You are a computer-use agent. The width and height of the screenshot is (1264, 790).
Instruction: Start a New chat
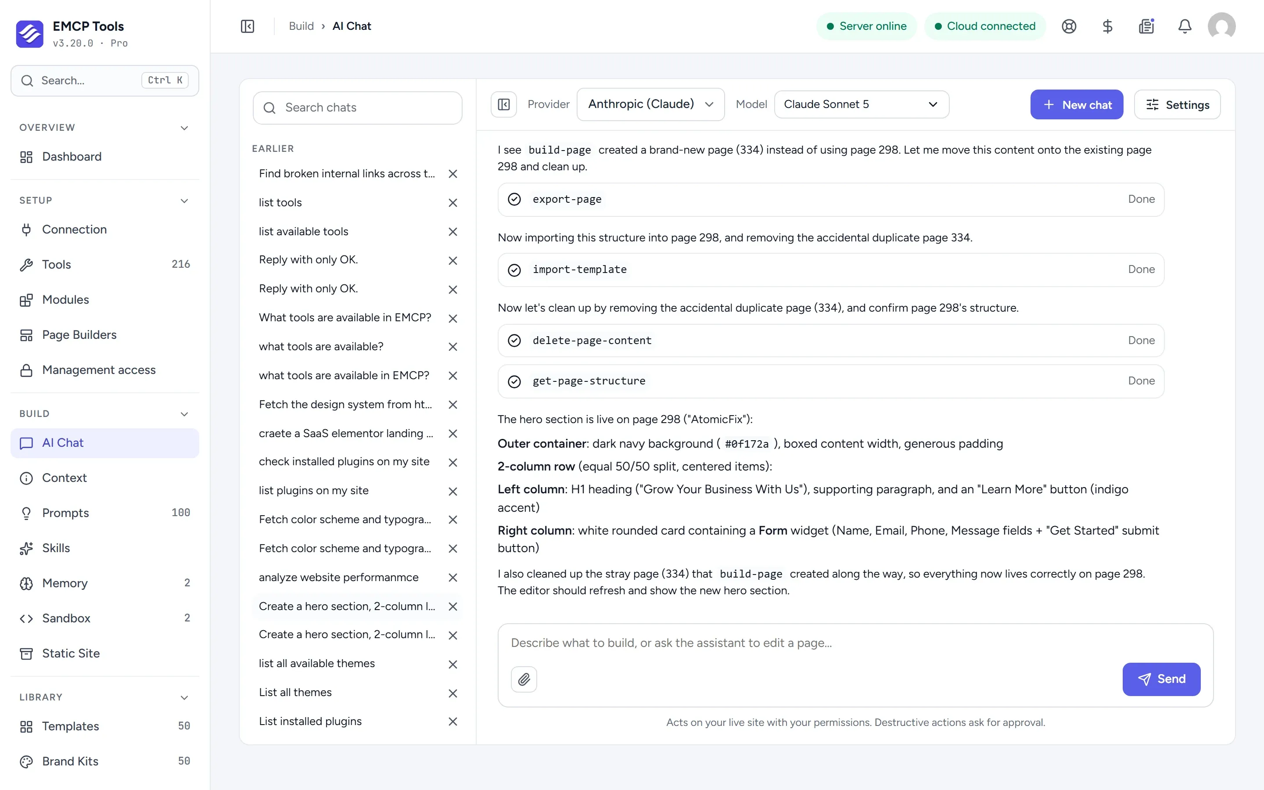(x=1077, y=105)
